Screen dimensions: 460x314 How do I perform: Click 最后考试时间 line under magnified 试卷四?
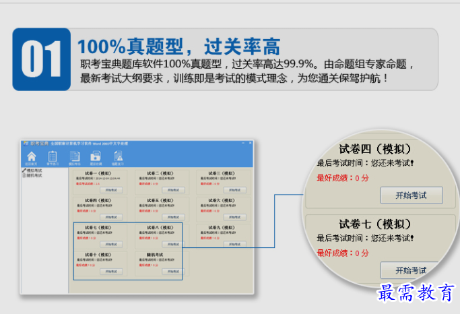coord(365,163)
